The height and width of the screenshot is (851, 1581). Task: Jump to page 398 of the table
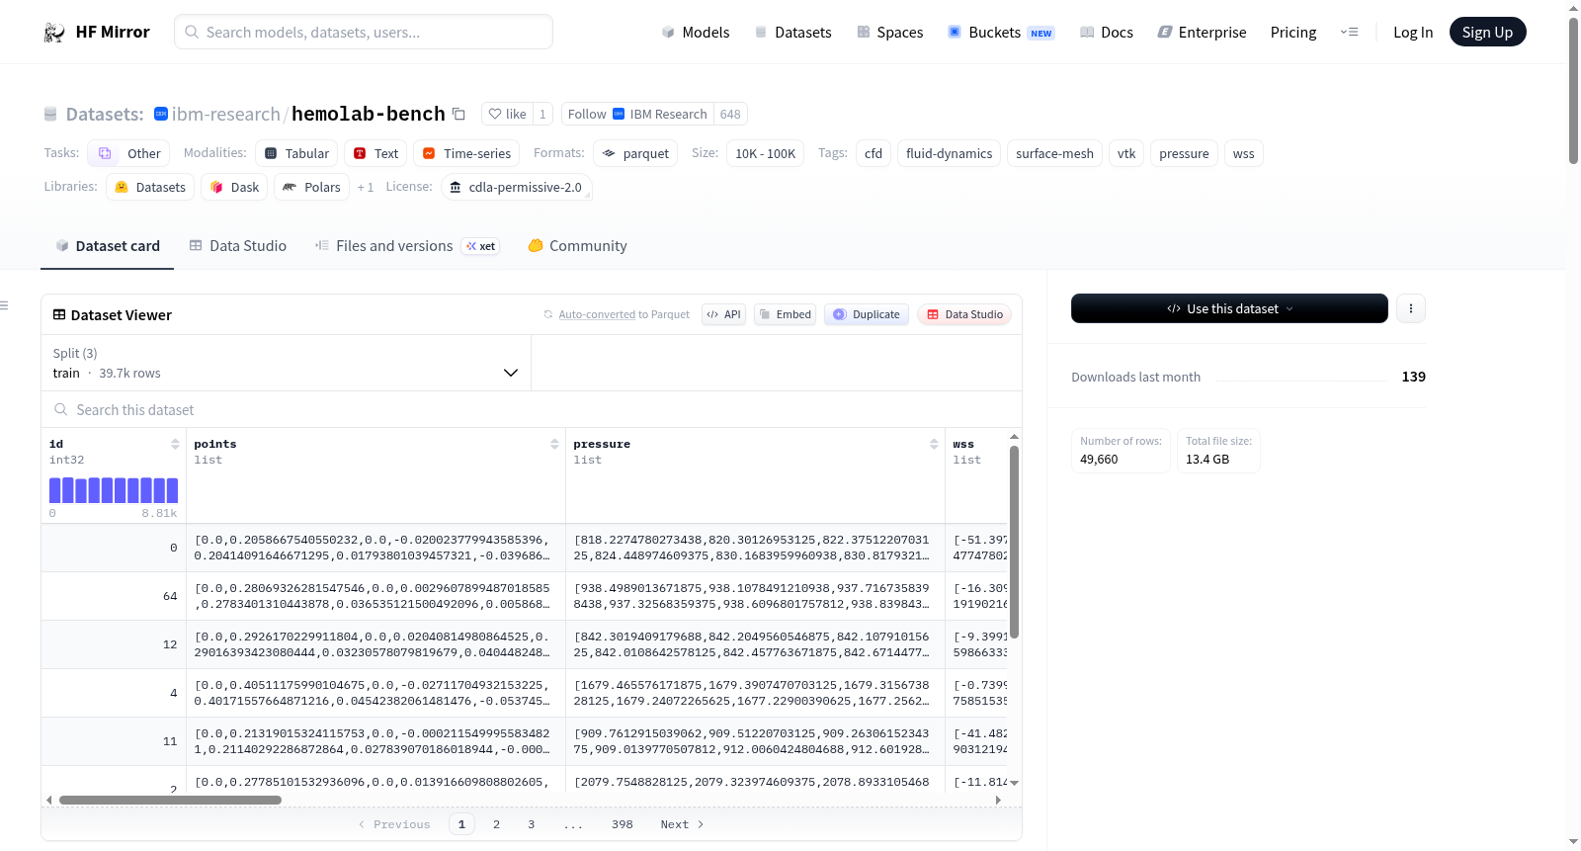tap(623, 824)
